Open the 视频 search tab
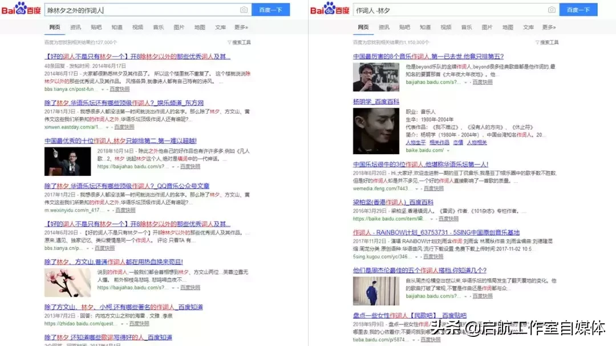616x346 pixels. coord(137,26)
